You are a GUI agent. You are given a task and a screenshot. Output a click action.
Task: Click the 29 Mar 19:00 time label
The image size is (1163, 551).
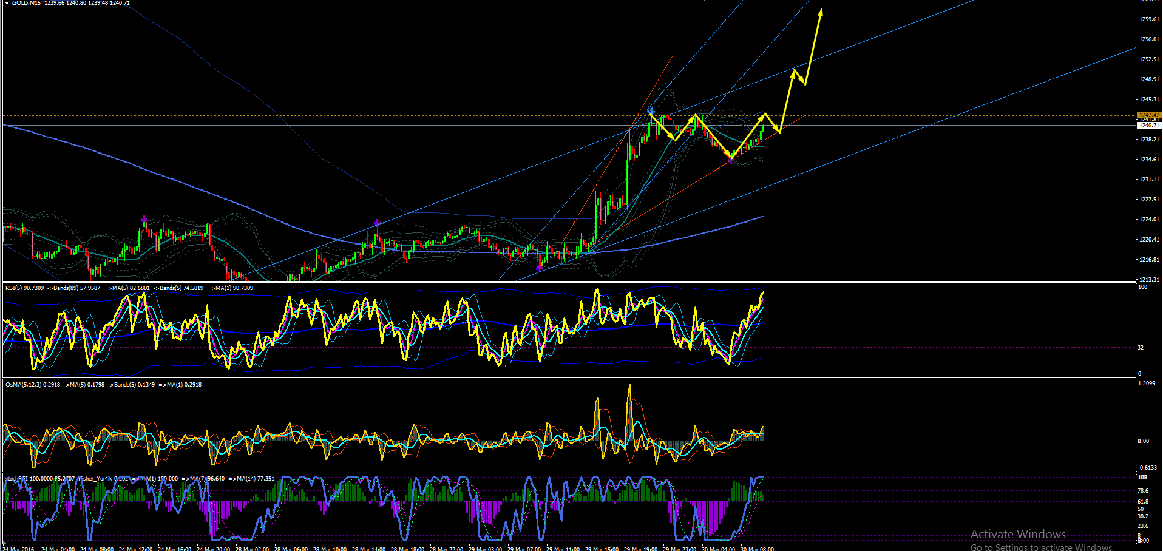(x=640, y=549)
